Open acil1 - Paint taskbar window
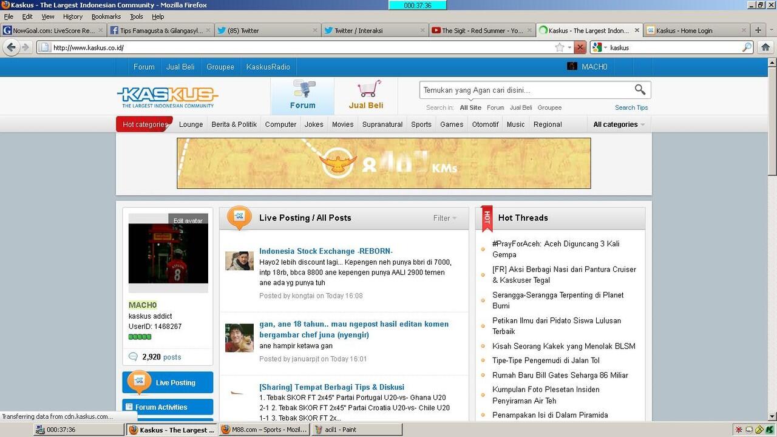The width and height of the screenshot is (777, 437). [356, 430]
